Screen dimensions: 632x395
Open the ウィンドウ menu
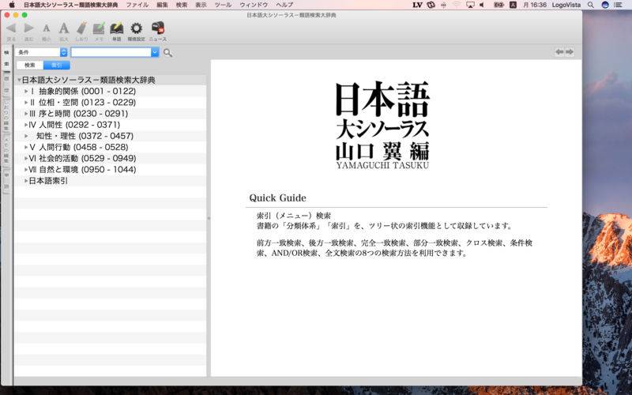[254, 5]
